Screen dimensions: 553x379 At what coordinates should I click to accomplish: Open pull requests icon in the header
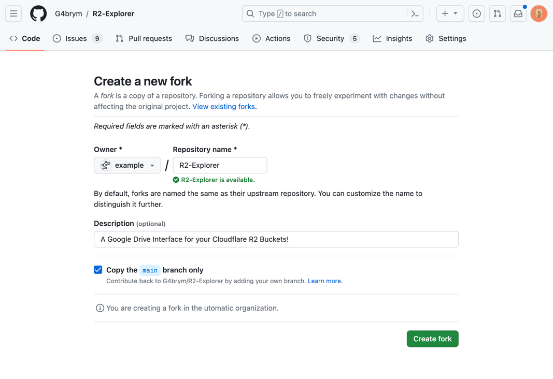[497, 14]
